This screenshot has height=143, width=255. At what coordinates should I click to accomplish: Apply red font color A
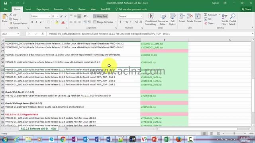tap(63, 22)
